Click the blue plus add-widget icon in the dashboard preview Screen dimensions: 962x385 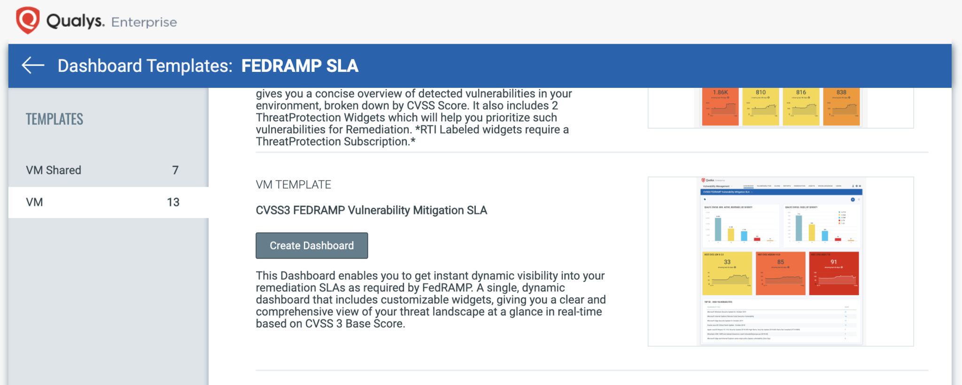pyautogui.click(x=853, y=200)
